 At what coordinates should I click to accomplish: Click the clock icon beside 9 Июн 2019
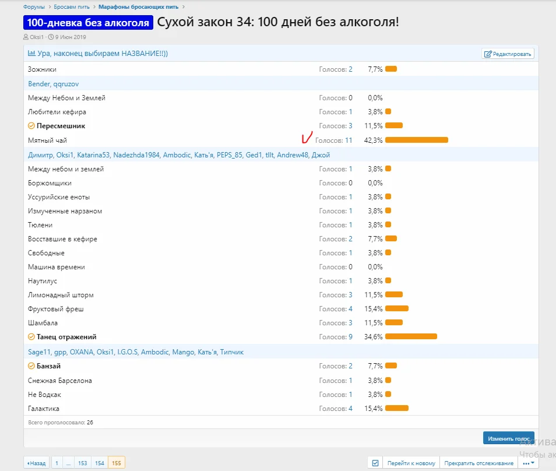pyautogui.click(x=51, y=37)
